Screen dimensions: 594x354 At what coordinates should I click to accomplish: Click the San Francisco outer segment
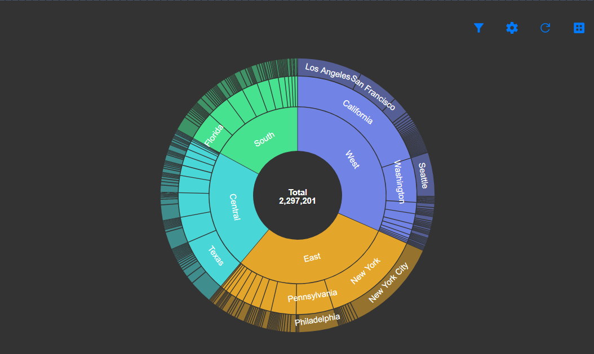click(374, 89)
